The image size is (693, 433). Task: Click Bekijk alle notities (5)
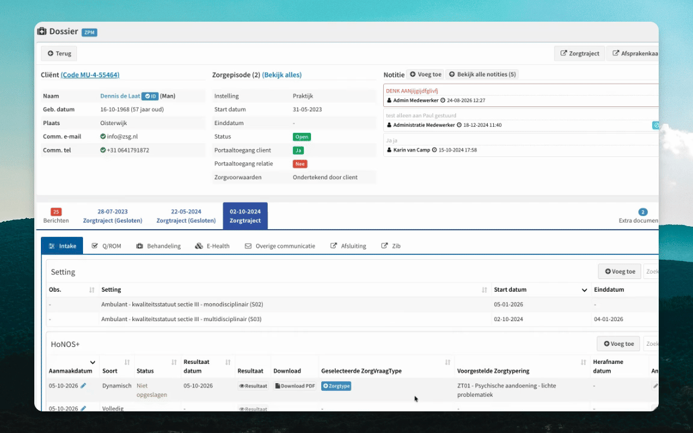[482, 74]
